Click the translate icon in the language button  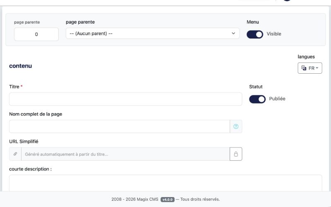304,68
